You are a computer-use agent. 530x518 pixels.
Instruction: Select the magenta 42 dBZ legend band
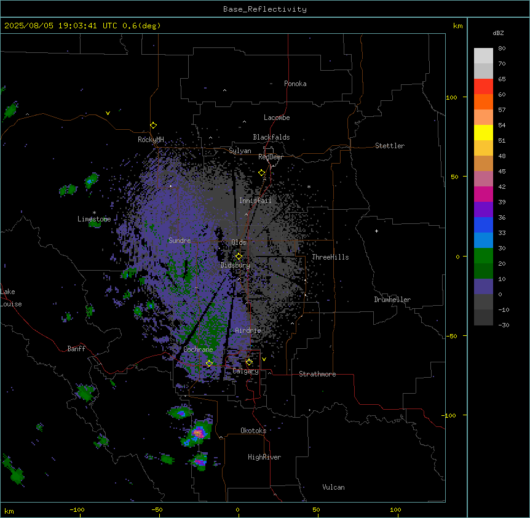click(x=483, y=194)
